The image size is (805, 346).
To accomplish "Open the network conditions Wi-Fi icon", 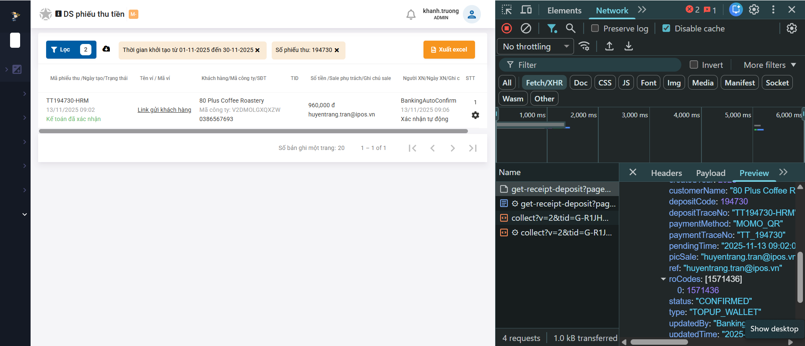I will coord(584,46).
